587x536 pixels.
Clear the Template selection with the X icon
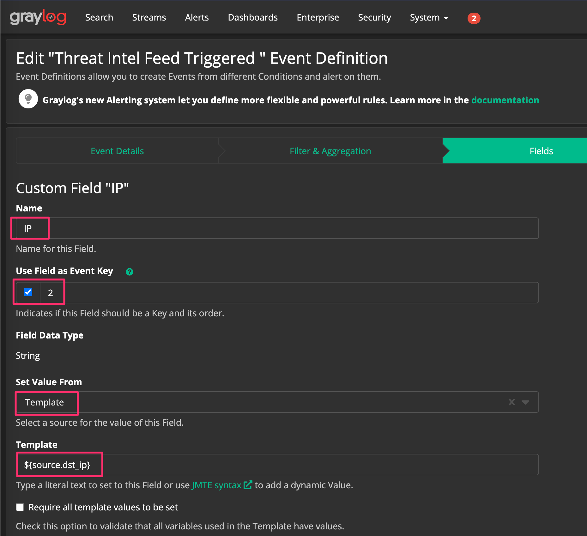pyautogui.click(x=511, y=402)
